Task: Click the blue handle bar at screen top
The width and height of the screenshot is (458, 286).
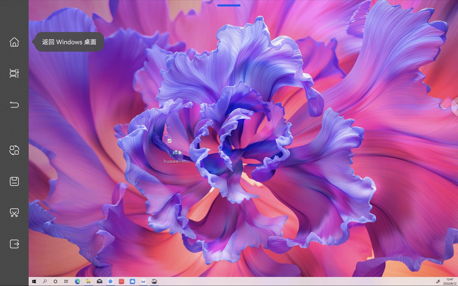Action: [229, 5]
